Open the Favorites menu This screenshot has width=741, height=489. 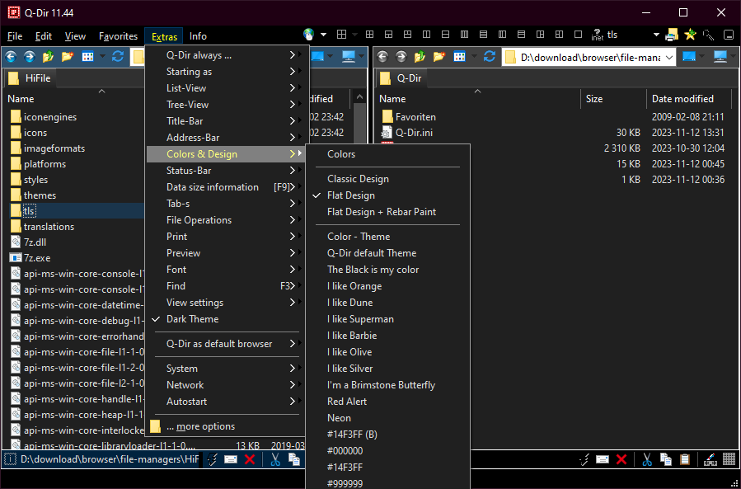(118, 36)
